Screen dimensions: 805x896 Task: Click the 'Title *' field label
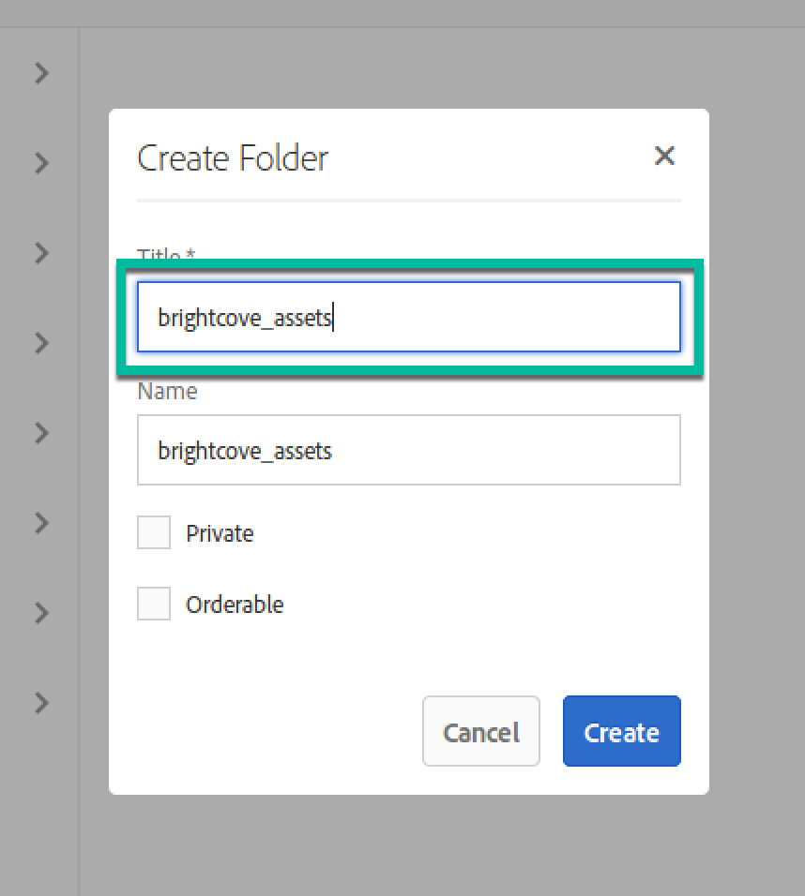pos(165,254)
